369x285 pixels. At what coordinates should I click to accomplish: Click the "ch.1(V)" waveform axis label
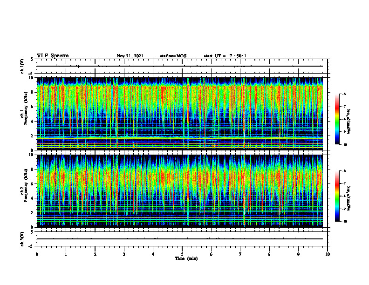[22, 66]
